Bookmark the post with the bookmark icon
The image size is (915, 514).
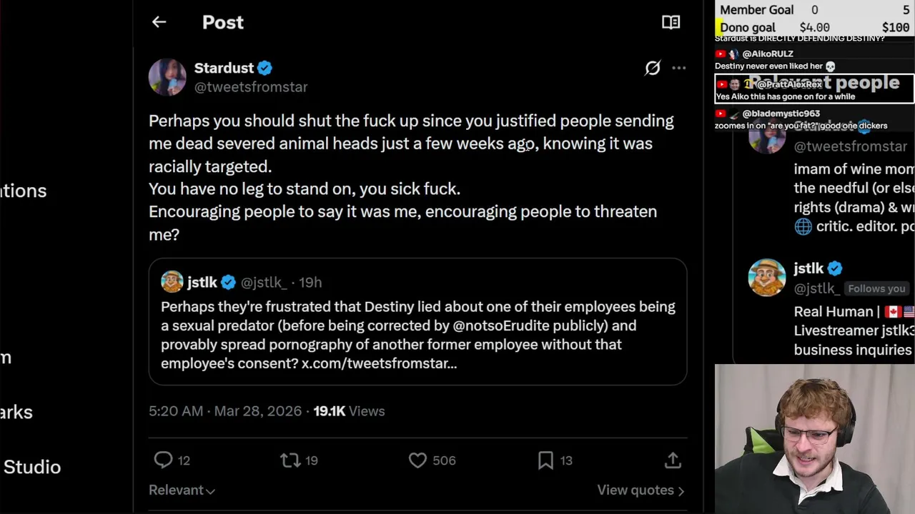coord(545,460)
